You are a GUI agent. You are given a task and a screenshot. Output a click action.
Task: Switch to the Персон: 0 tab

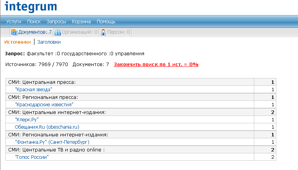click(x=115, y=32)
